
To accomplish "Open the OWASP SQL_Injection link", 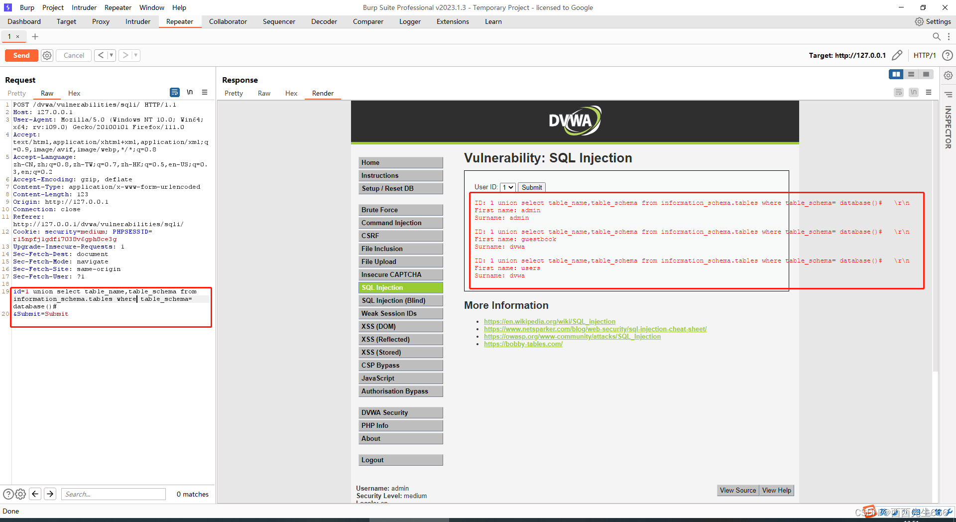I will pyautogui.click(x=572, y=336).
